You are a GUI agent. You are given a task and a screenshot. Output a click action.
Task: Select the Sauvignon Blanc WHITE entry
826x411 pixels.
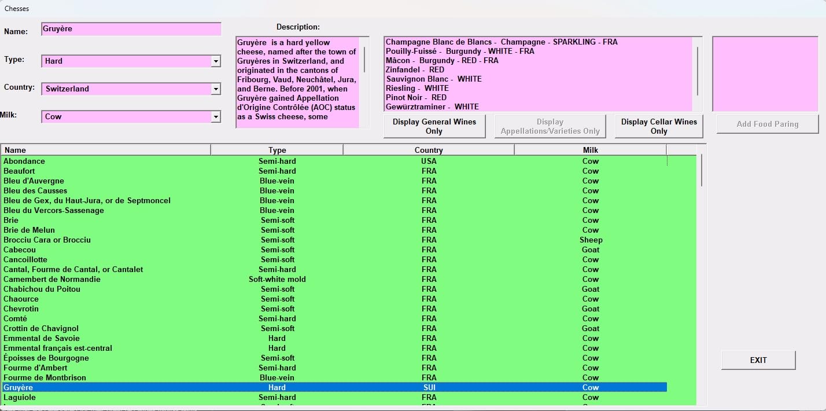tap(433, 79)
